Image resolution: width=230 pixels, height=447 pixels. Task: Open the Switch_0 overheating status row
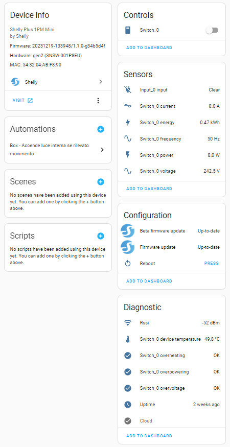[x=172, y=356]
